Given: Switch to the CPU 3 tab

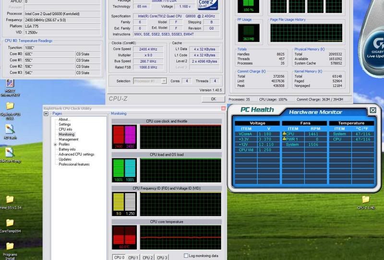Looking at the screenshot, I should pos(162,258).
